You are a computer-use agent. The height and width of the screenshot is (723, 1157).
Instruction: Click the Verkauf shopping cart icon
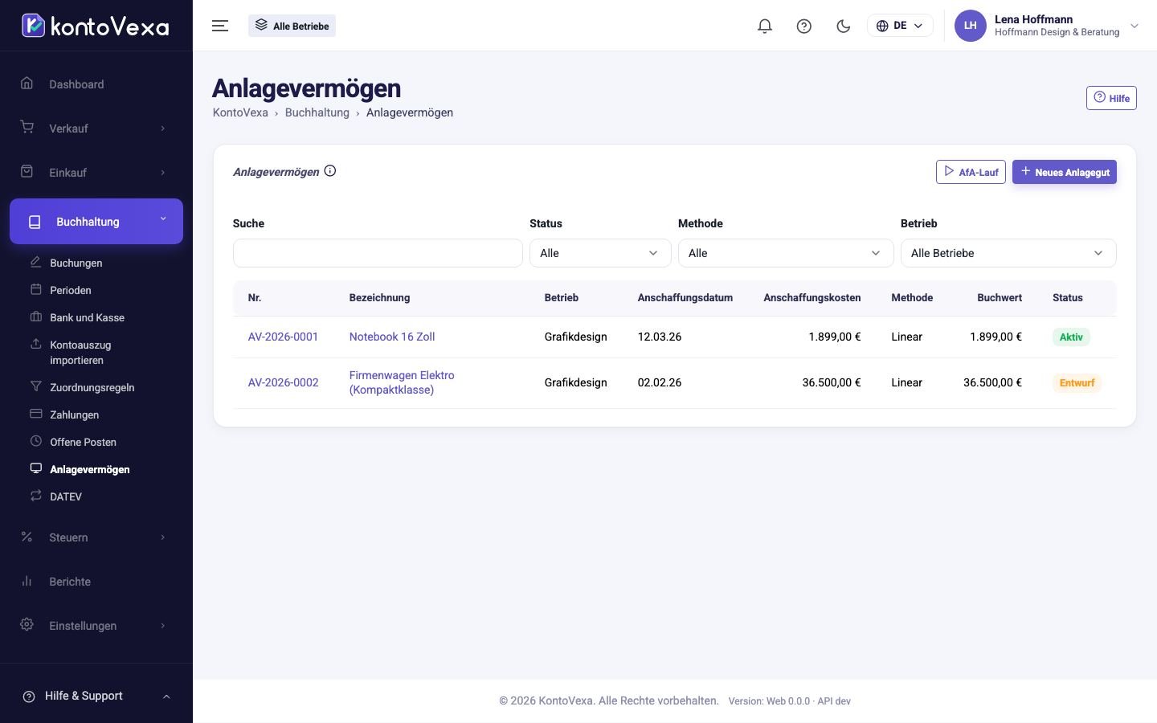(x=27, y=128)
